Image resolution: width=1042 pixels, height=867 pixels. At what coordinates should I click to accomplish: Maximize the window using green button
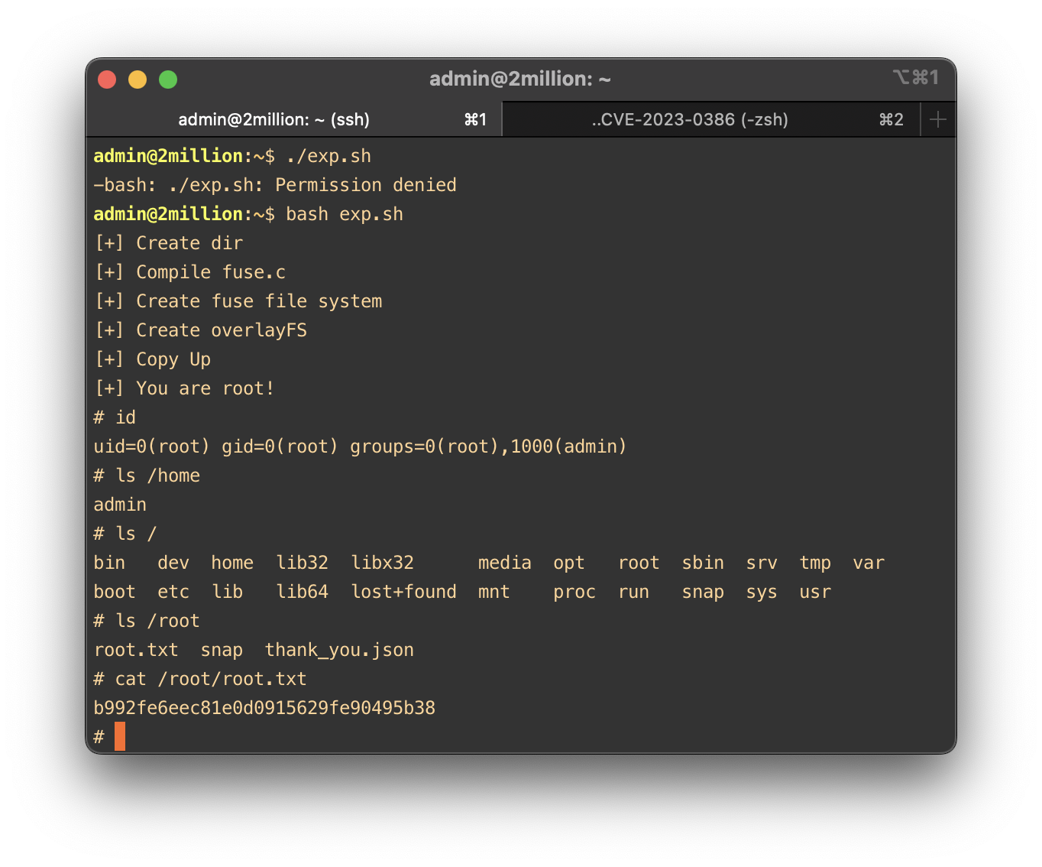click(x=168, y=80)
